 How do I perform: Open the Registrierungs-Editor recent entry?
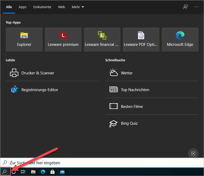tap(52, 90)
